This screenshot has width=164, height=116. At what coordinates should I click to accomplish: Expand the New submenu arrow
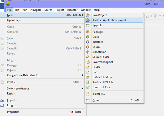[83, 15]
